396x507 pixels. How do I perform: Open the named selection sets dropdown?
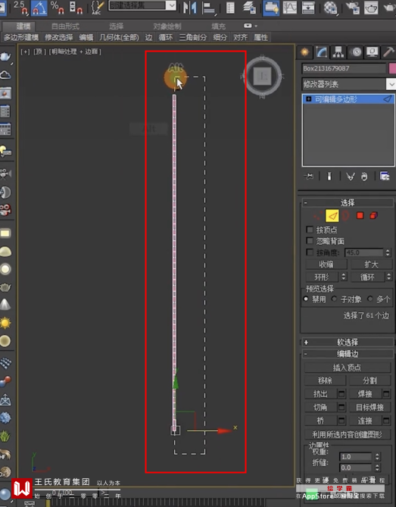pos(171,5)
